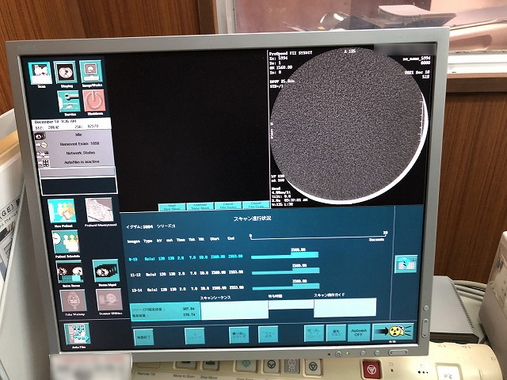Open the Recon Management icon
The height and width of the screenshot is (380, 507).
tap(105, 271)
